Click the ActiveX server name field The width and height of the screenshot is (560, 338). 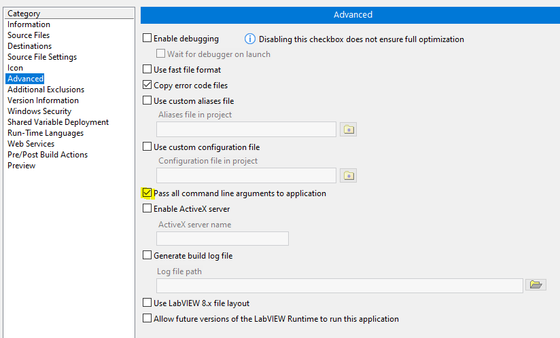pos(222,238)
